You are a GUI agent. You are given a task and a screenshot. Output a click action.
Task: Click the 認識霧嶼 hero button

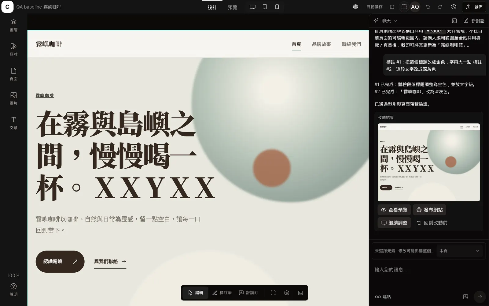pos(60,262)
